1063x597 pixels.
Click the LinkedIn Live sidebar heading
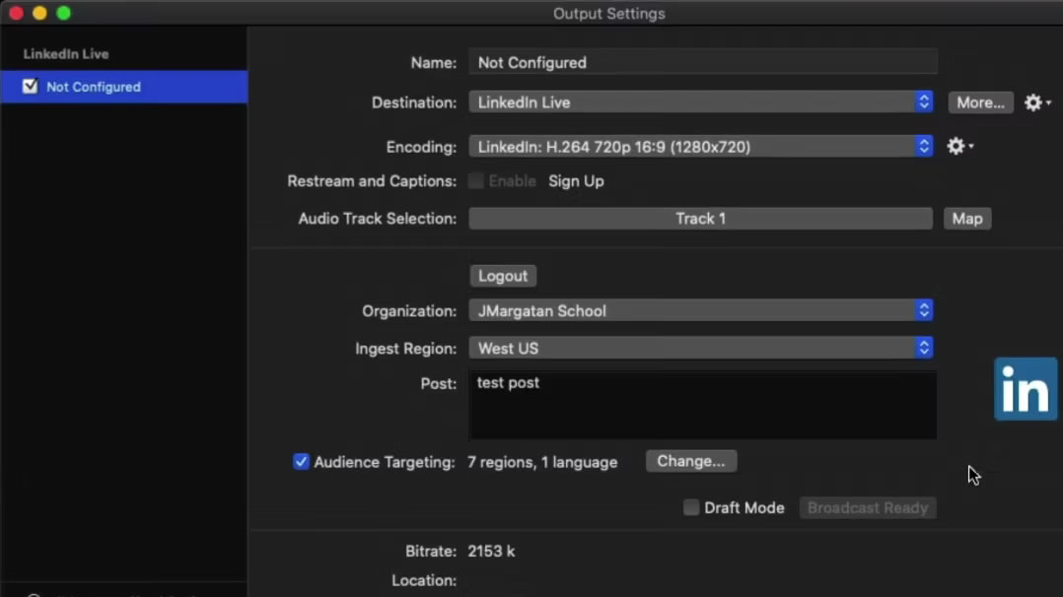(x=66, y=53)
